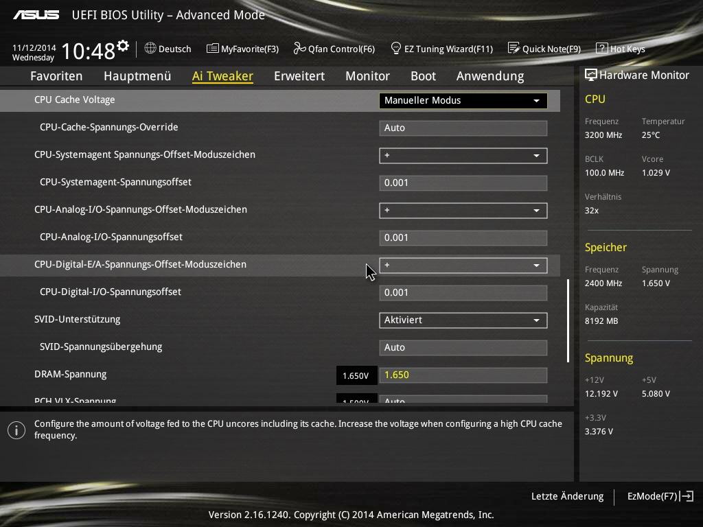Select the SVID-Unterstützung label

[77, 319]
